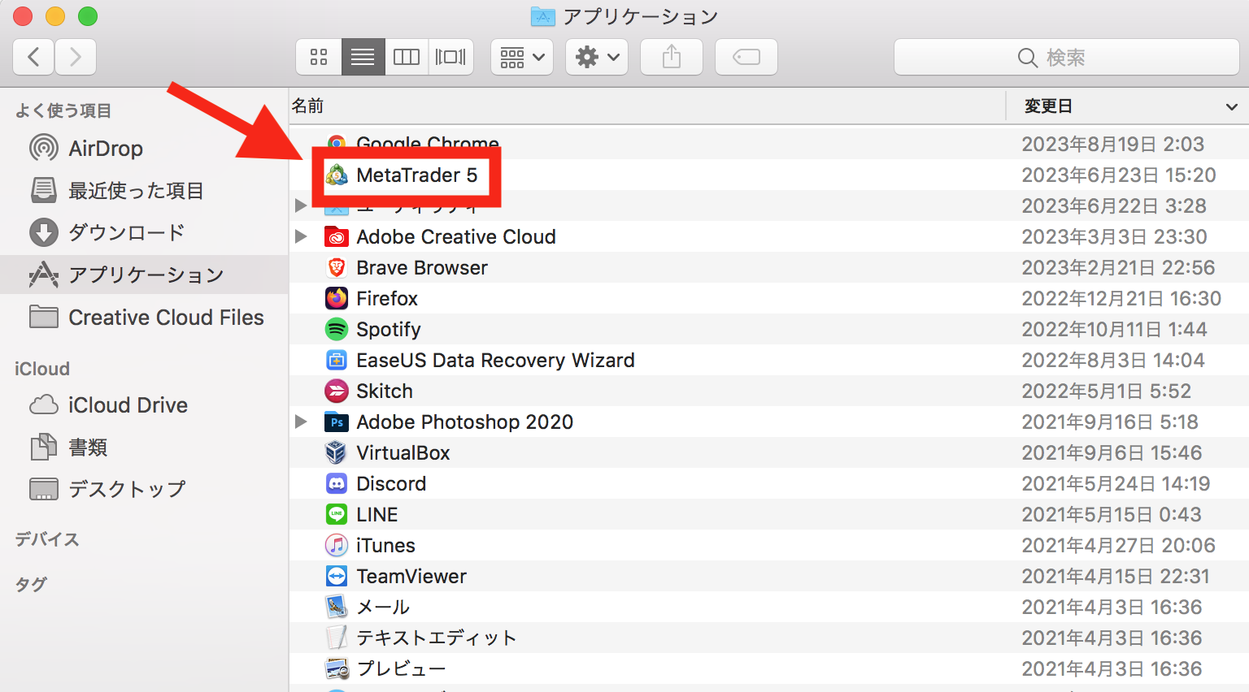Select the LINE icon

click(337, 514)
